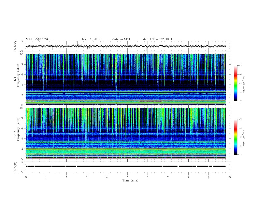Click the 'Time (min)' axis label
Image resolution: width=258 pixels, height=199 pixels.
tap(130, 180)
